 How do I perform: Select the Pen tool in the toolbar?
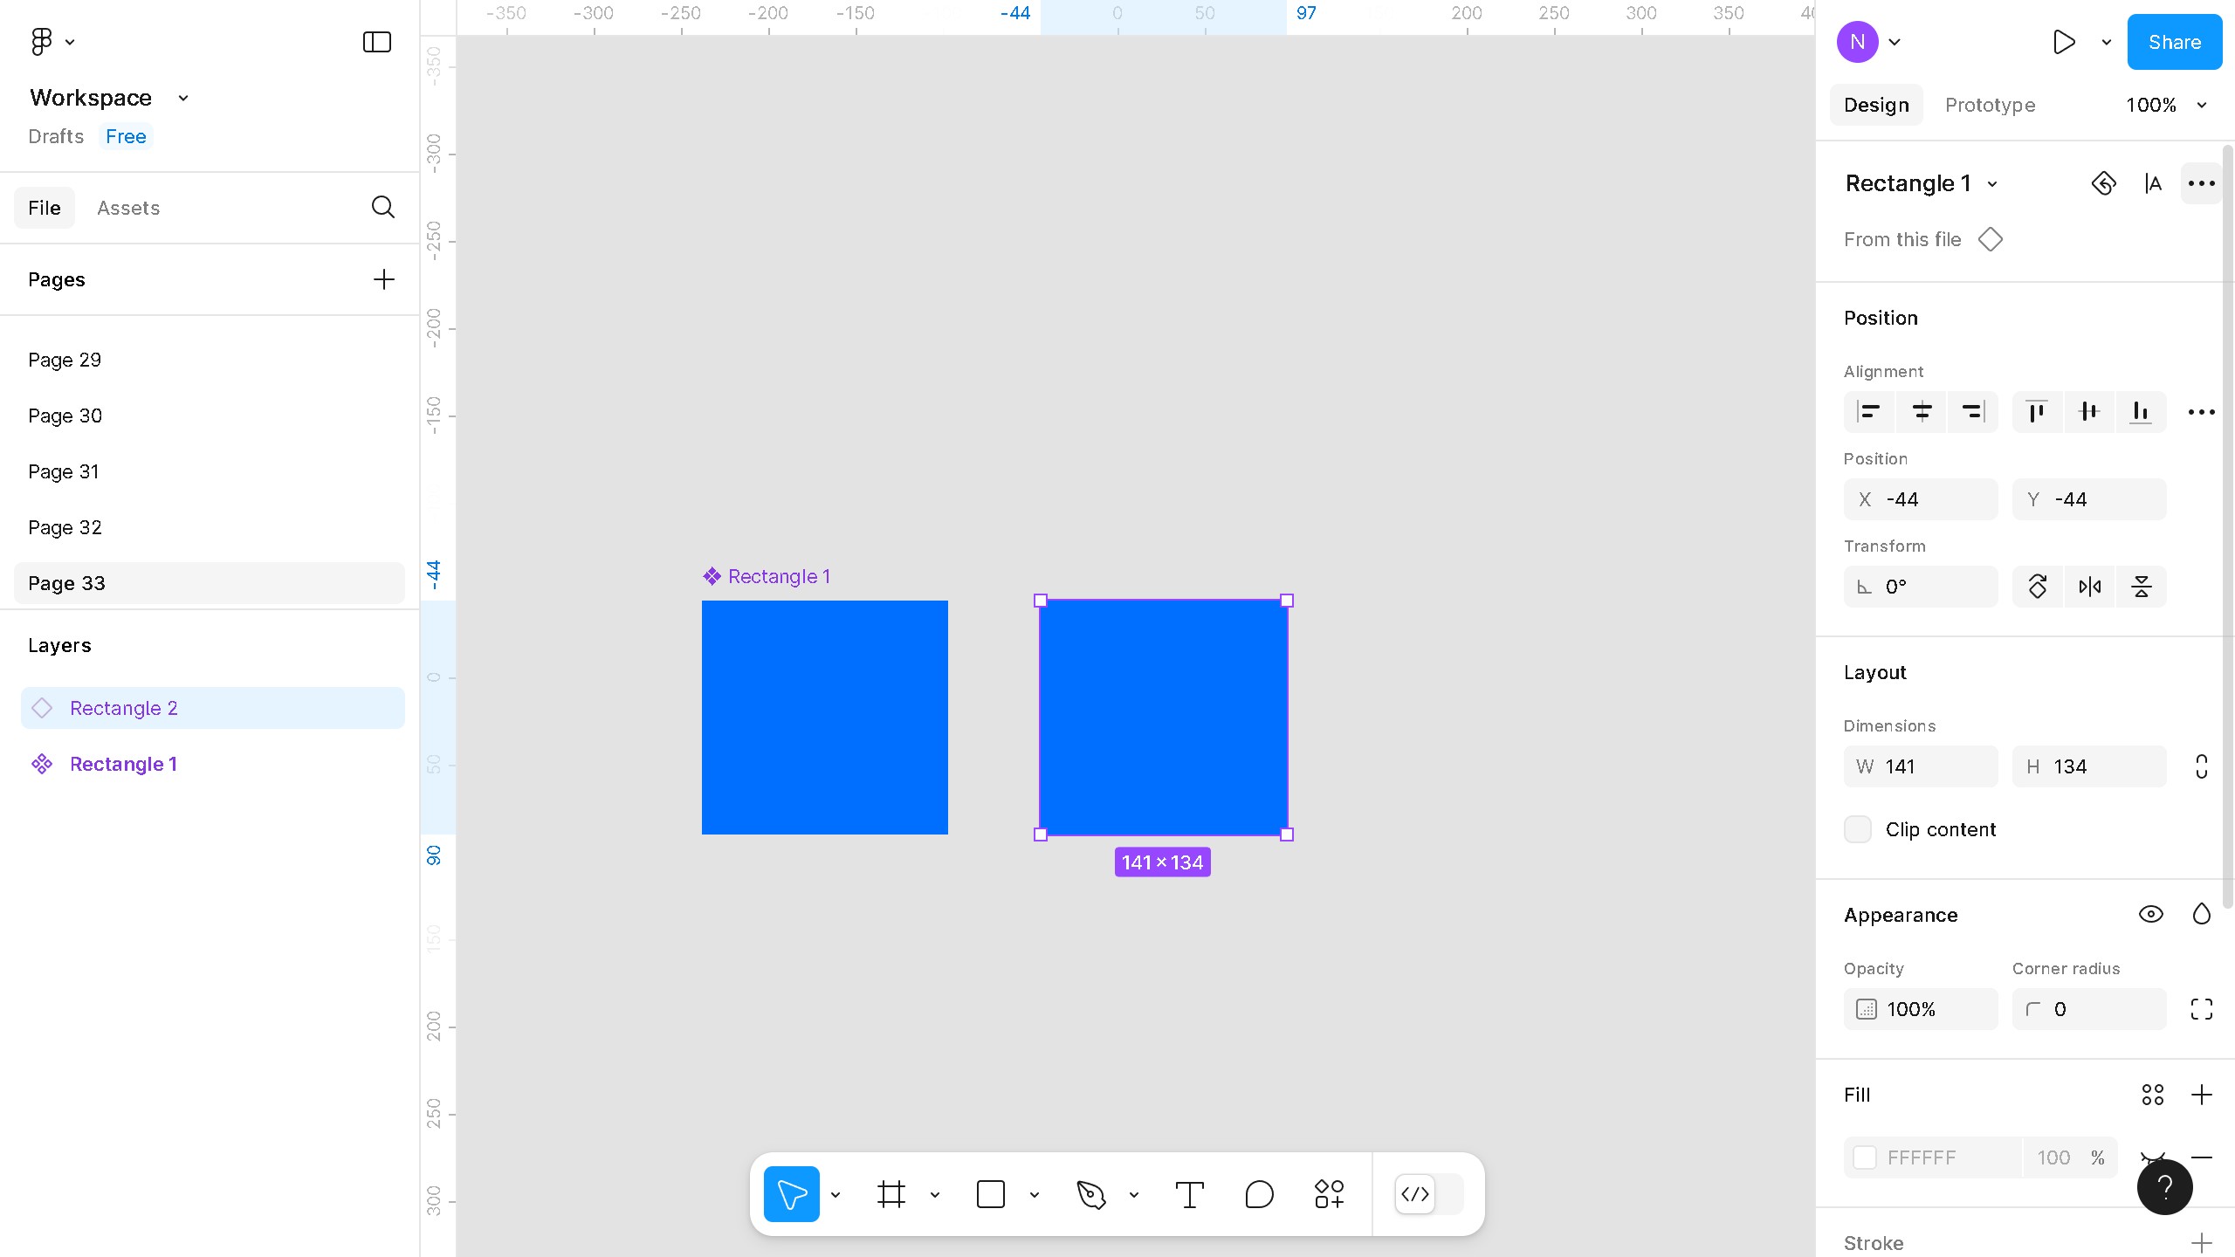[x=1090, y=1194]
